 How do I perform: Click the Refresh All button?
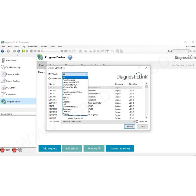[x=72, y=148]
